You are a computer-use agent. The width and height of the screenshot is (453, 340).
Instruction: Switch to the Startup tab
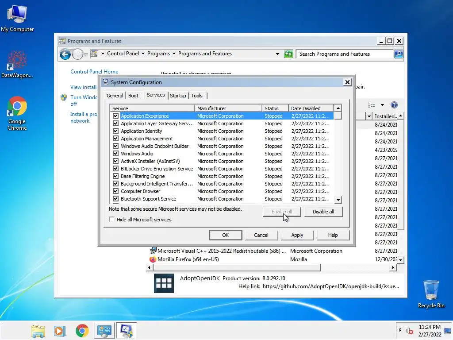(x=178, y=96)
